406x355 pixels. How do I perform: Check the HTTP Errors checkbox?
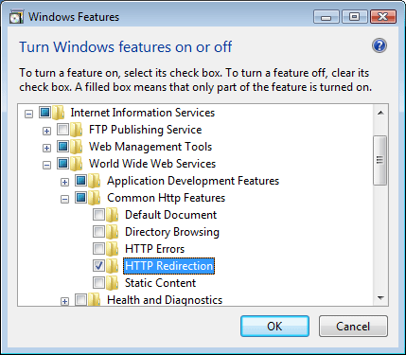[98, 248]
